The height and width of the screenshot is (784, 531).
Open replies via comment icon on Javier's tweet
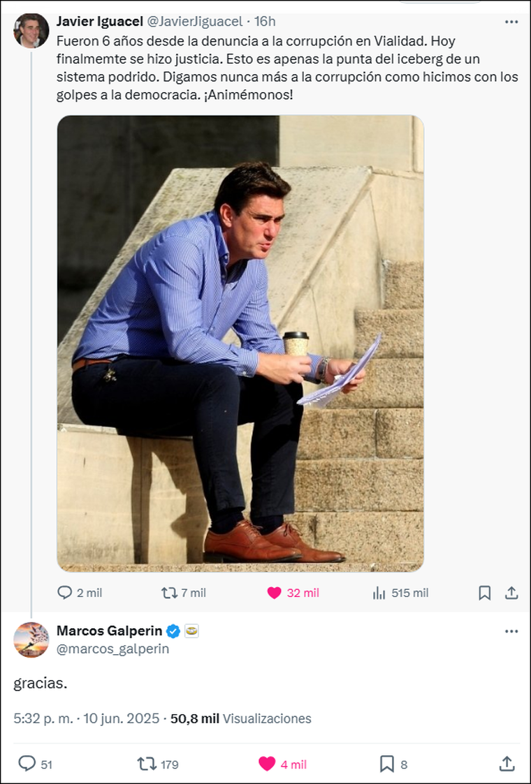coord(64,593)
